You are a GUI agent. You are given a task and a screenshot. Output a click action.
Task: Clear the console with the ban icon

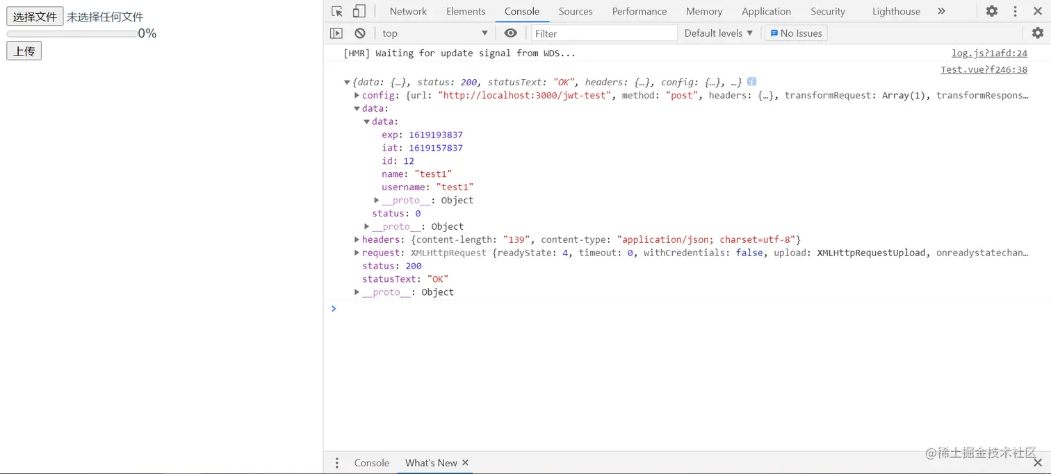coord(360,33)
